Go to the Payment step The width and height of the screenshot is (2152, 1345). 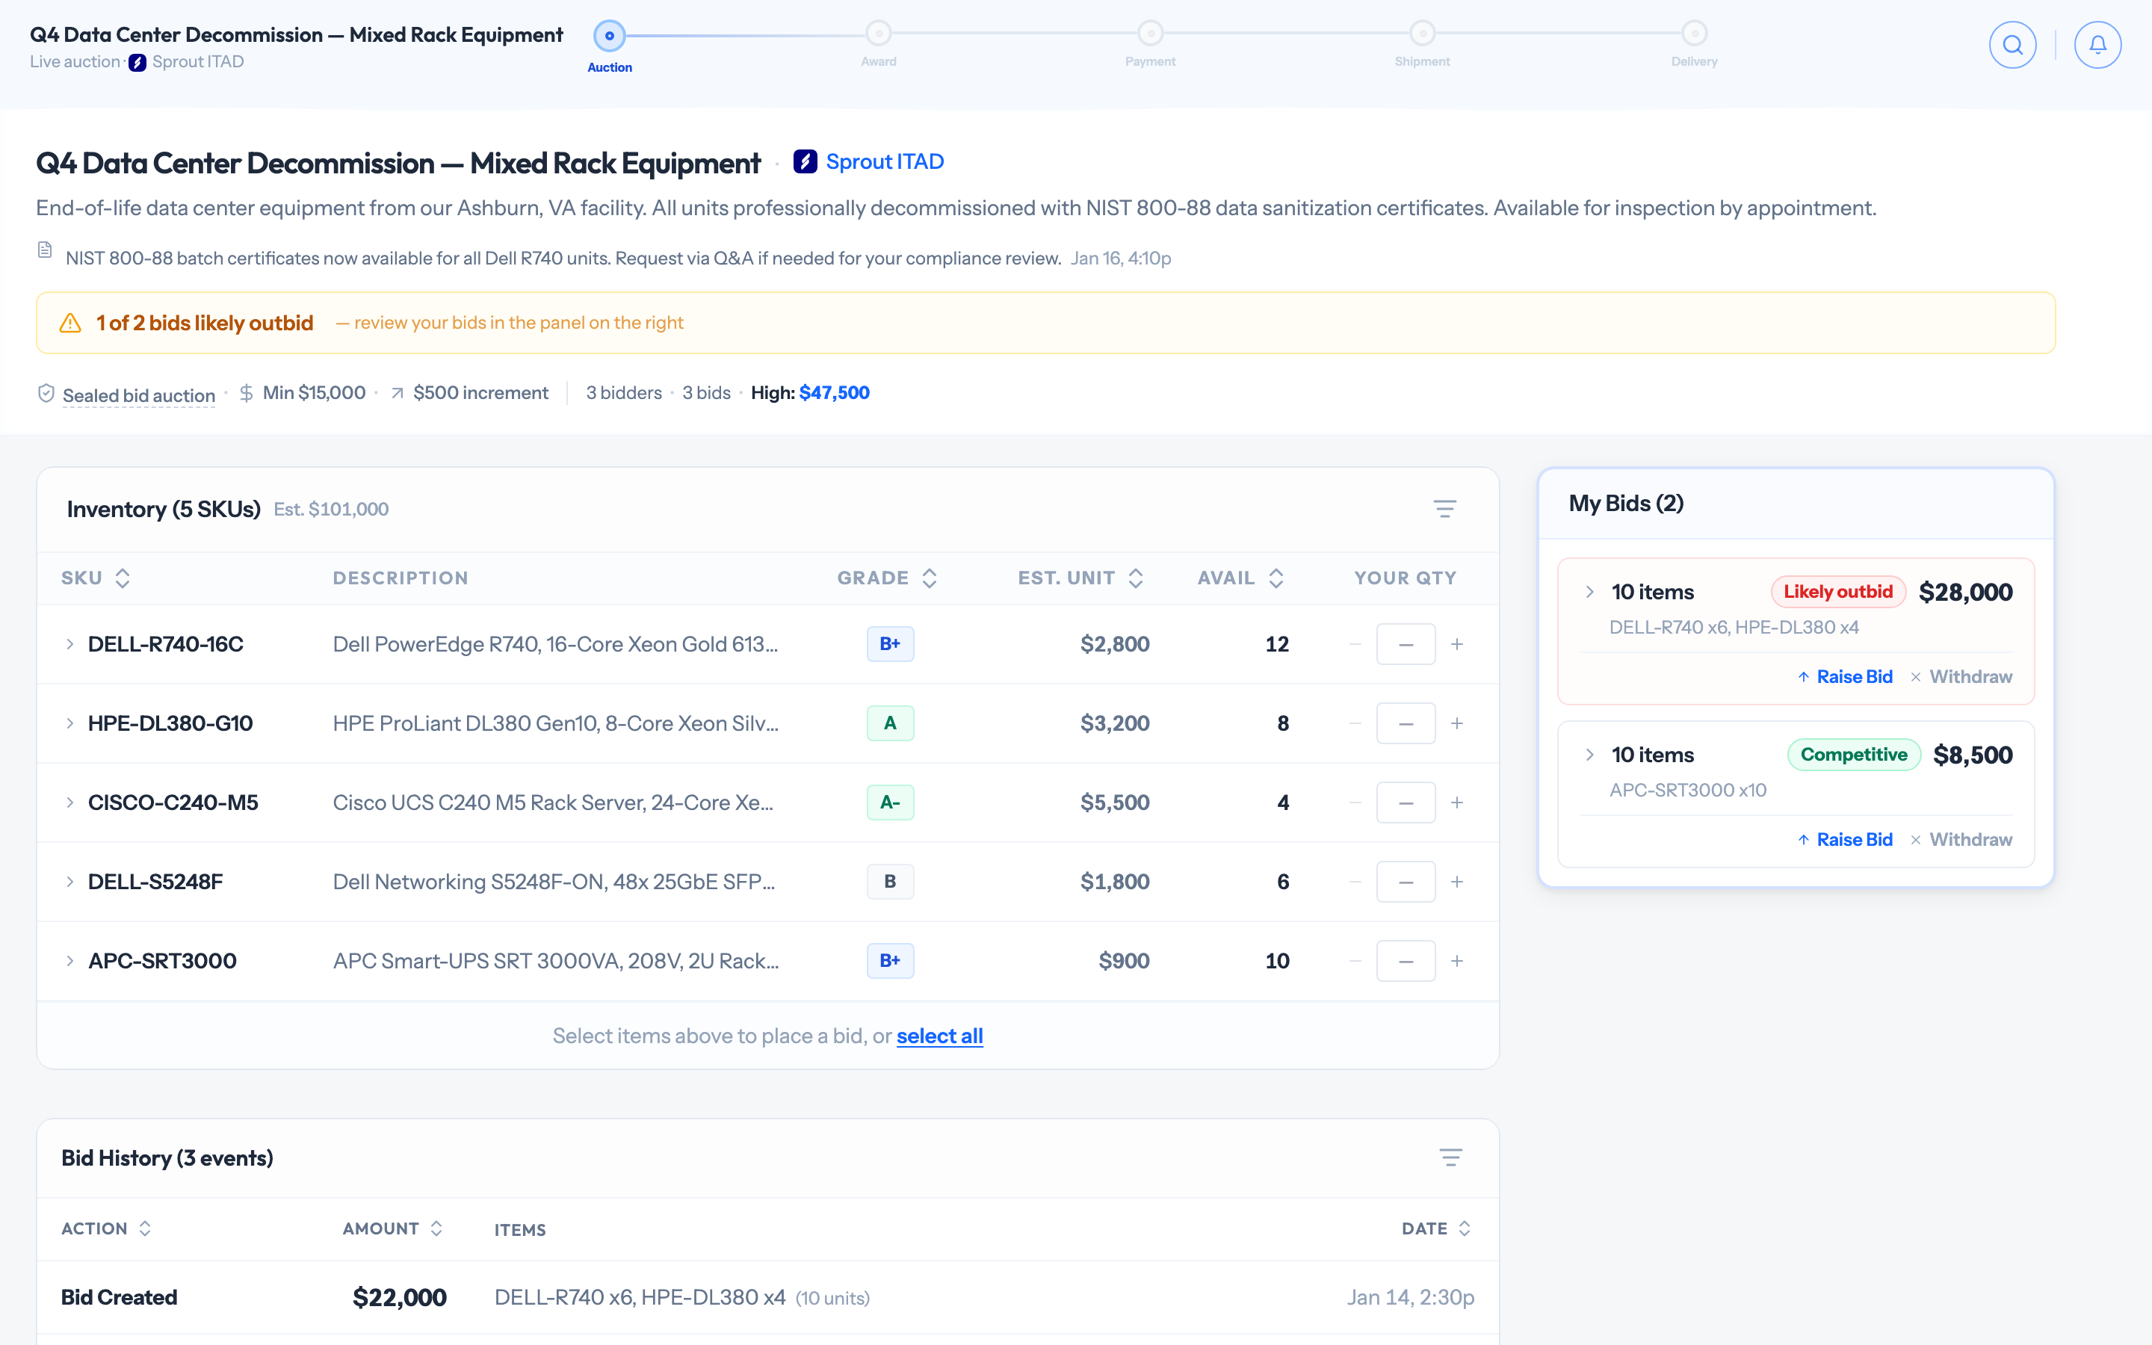pyautogui.click(x=1150, y=34)
